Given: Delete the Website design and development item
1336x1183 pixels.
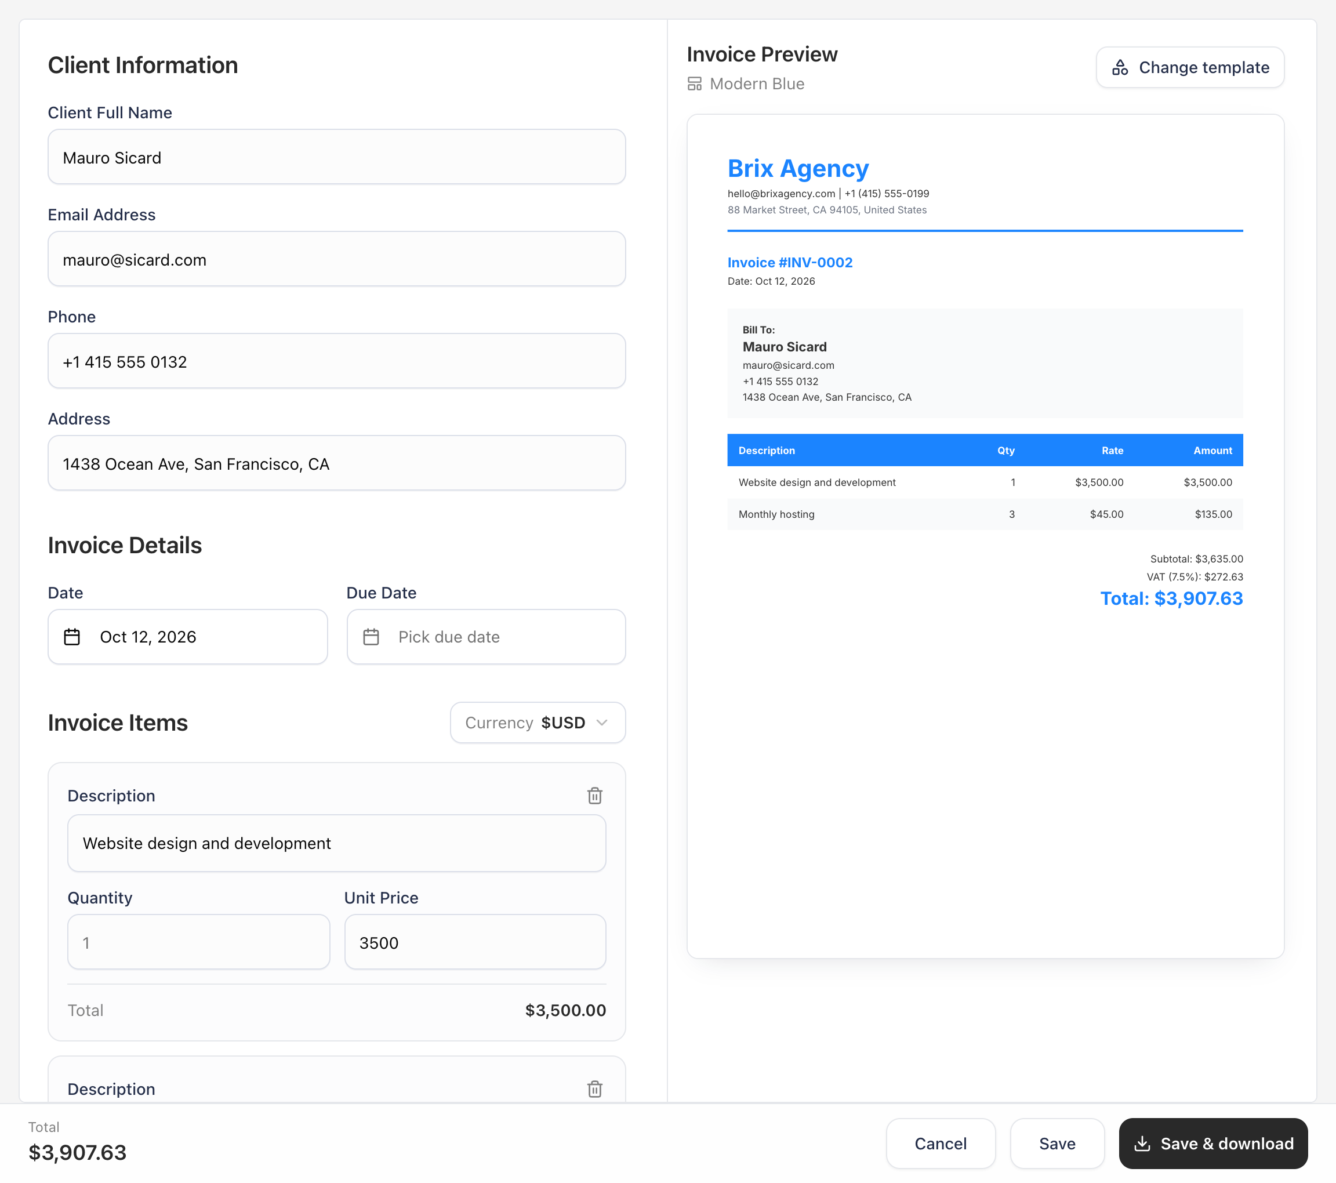Looking at the screenshot, I should click(x=594, y=796).
